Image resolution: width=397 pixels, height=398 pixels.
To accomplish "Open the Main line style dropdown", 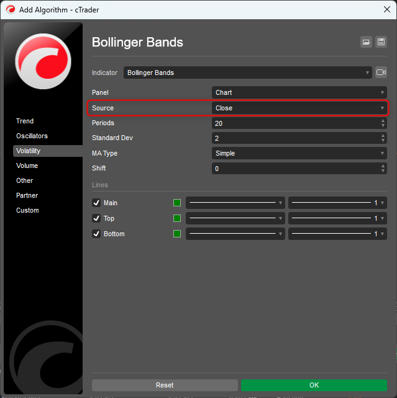I will (235, 203).
